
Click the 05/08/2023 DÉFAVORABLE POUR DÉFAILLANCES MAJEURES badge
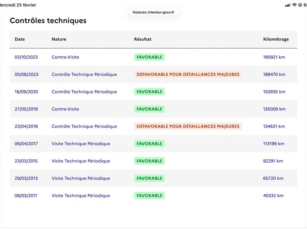click(188, 74)
